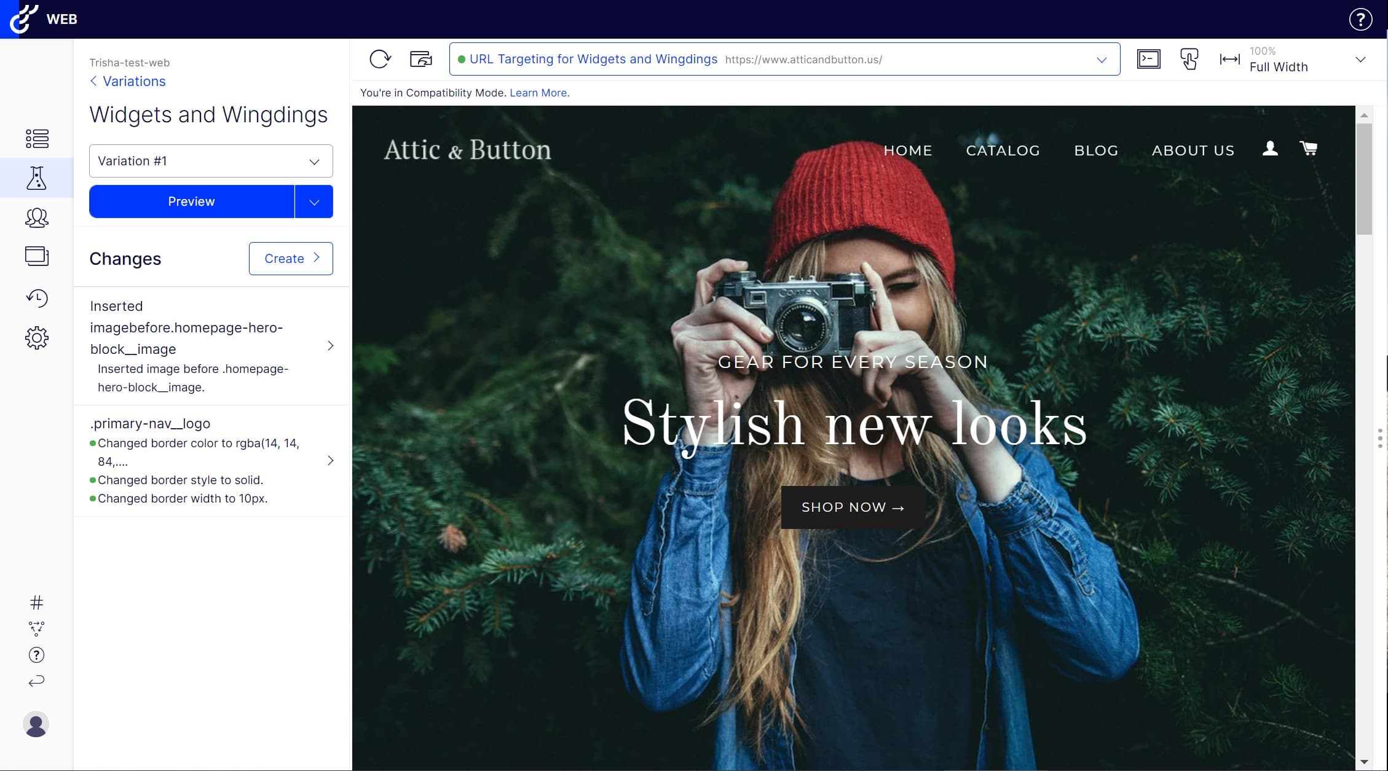Expand the Preview button arrow menu
1388x771 pixels.
coord(314,202)
